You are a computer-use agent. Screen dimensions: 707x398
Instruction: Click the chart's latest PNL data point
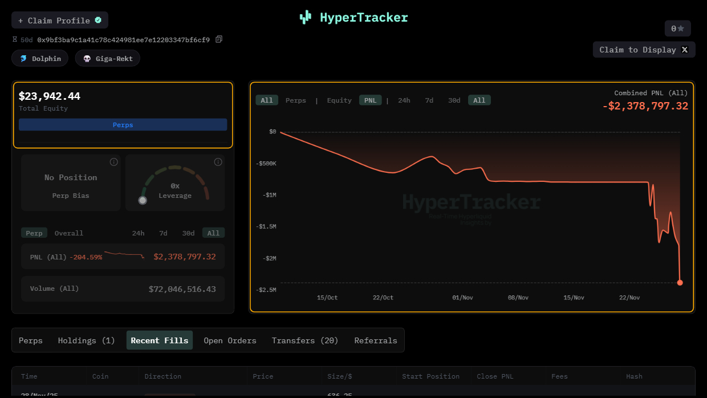[680, 282]
